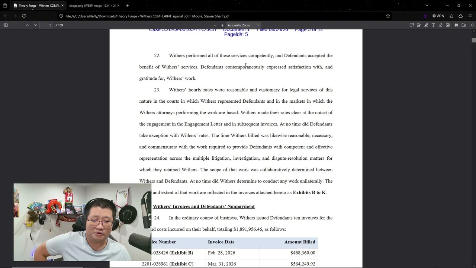476x268 pixels.
Task: Click the address bar file URL
Action: click(x=148, y=16)
